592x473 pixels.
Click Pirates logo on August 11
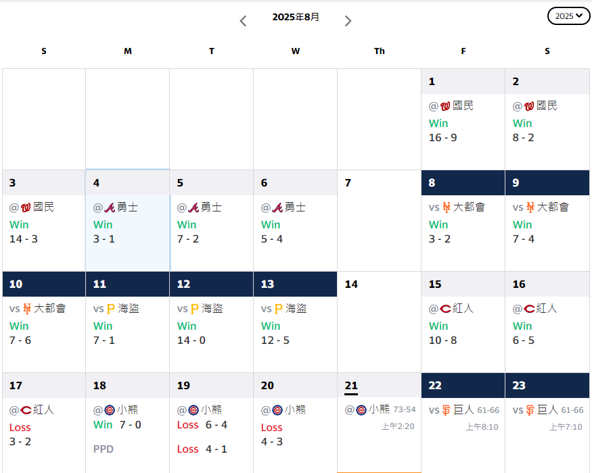click(111, 309)
